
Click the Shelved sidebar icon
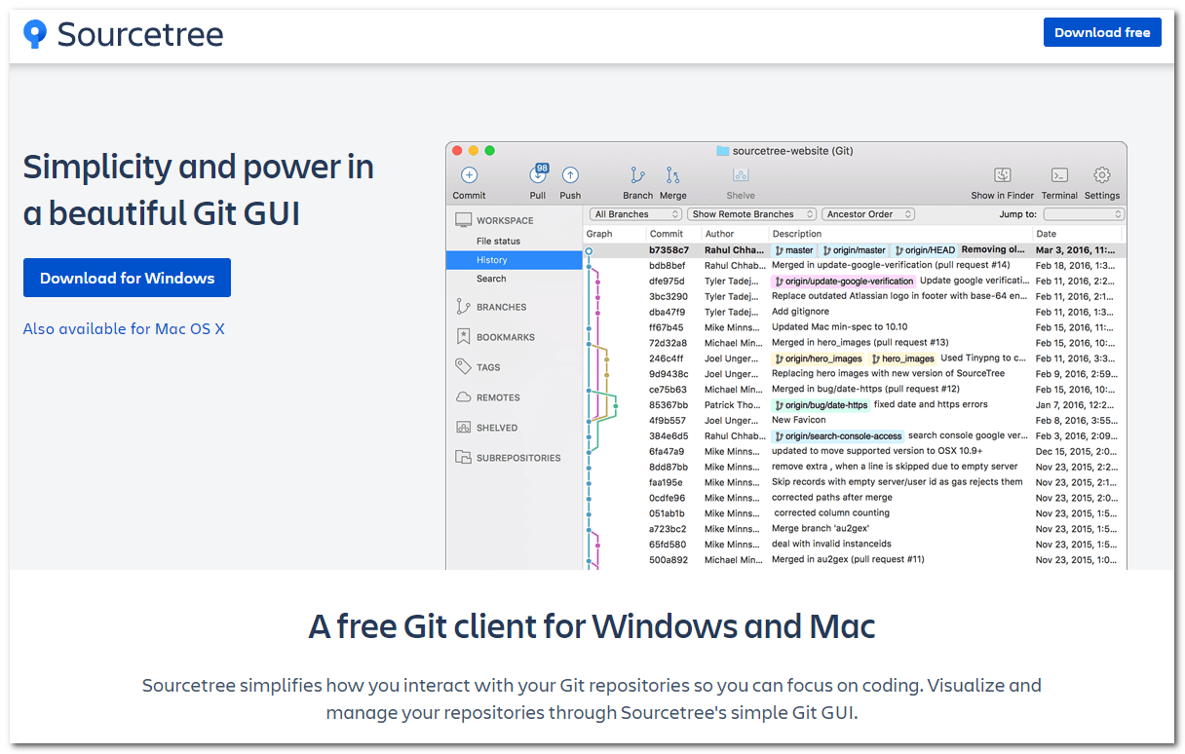point(463,428)
